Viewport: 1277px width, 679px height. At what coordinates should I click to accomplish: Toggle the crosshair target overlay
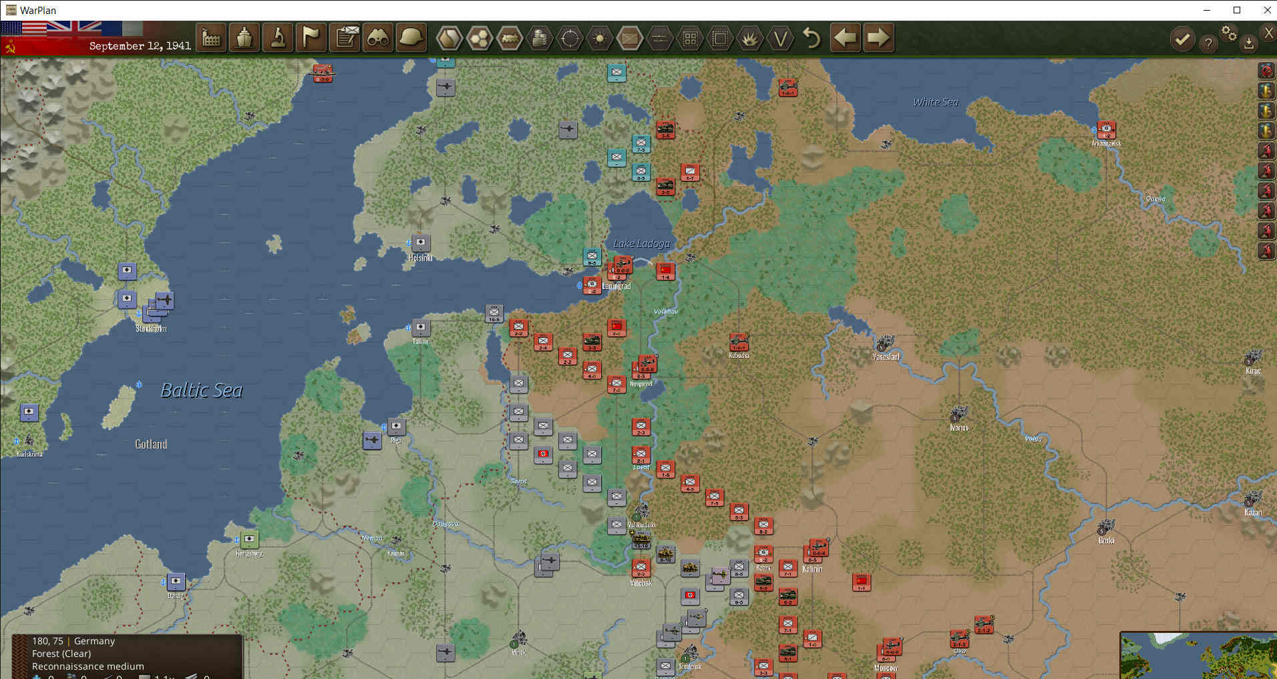[x=570, y=38]
